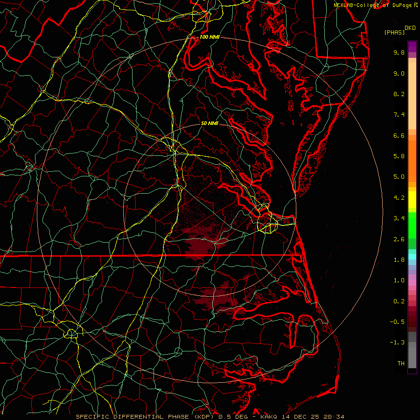
Task: Select the yellow segment of the color bar
Action: pyautogui.click(x=412, y=200)
